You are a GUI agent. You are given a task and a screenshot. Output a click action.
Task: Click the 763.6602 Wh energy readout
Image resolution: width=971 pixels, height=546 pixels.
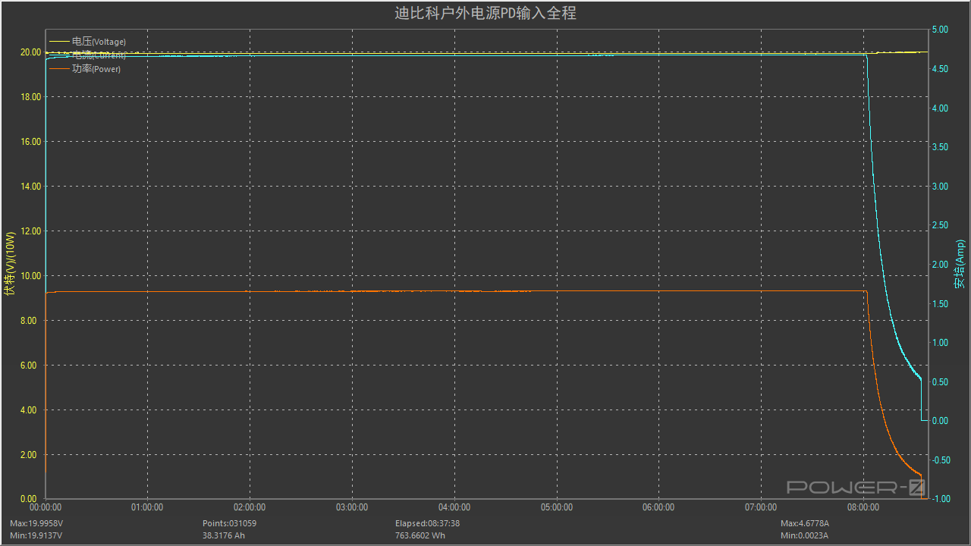click(420, 535)
